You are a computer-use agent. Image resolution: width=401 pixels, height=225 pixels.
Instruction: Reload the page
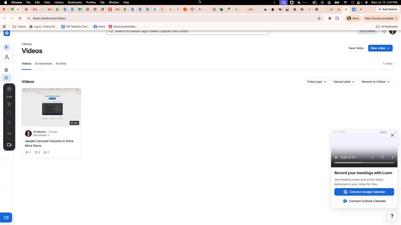pos(20,18)
